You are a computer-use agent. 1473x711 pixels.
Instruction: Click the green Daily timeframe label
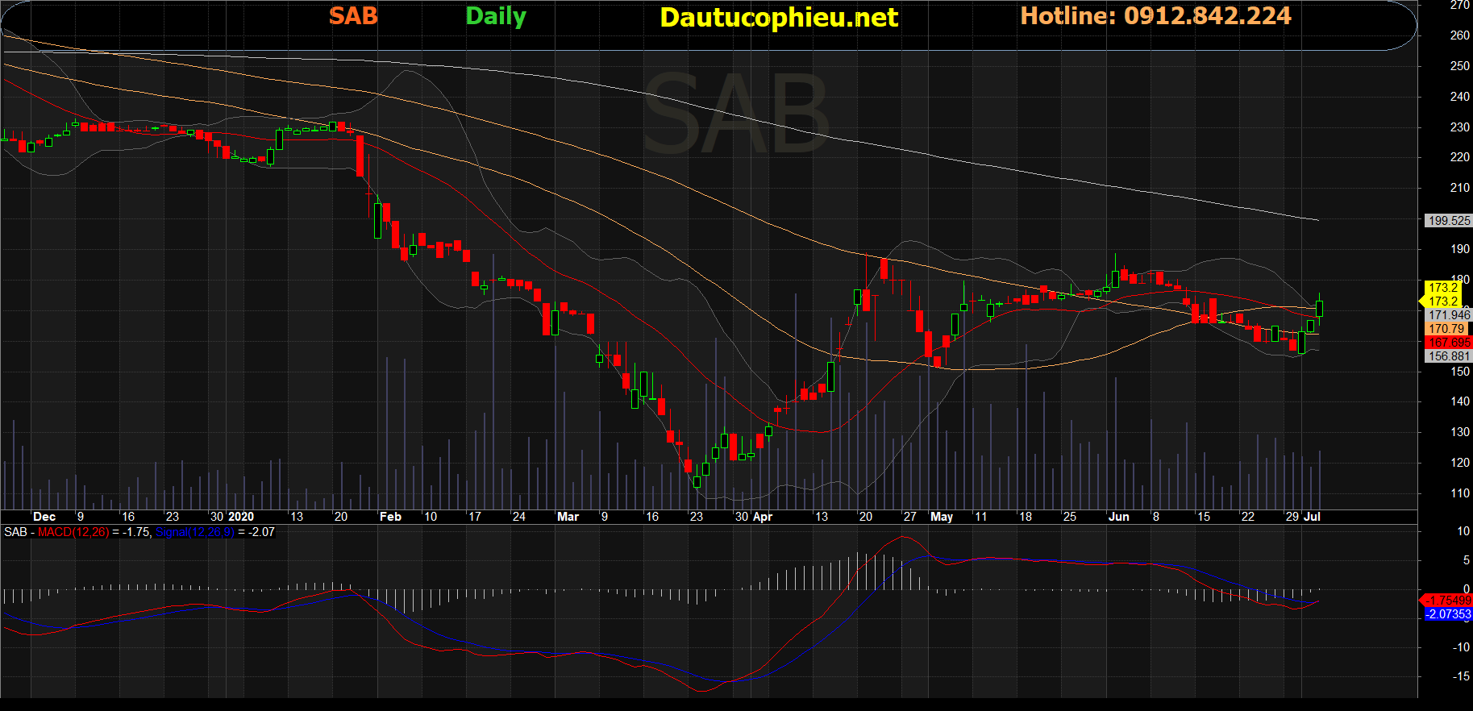pyautogui.click(x=496, y=17)
